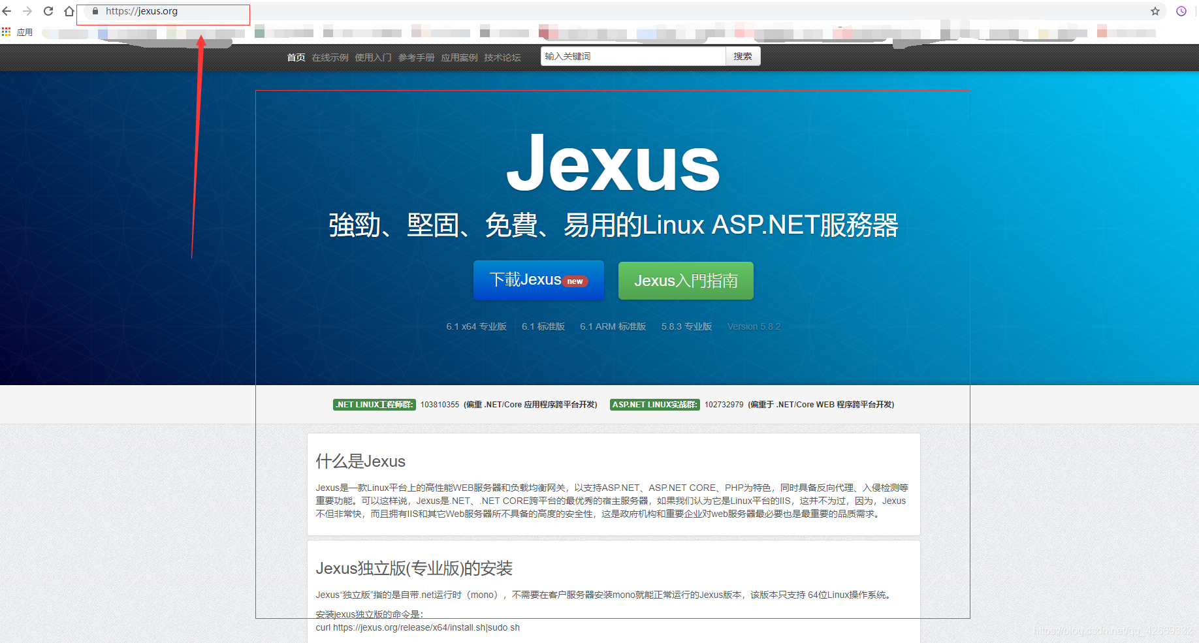Click the ASP.NET LINUX实战群 green badge
This screenshot has width=1199, height=643.
coord(654,405)
